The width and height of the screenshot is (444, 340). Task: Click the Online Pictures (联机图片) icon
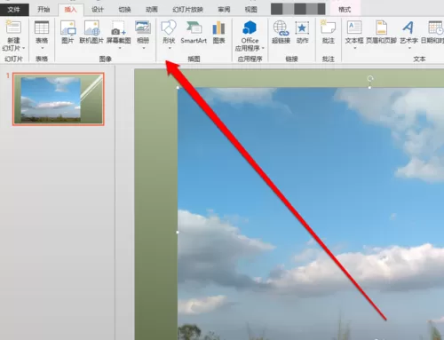[91, 28]
